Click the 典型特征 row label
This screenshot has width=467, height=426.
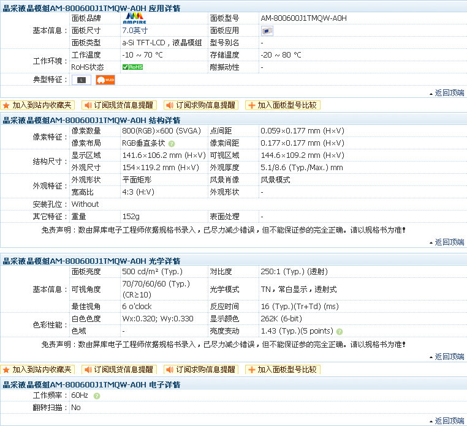50,80
